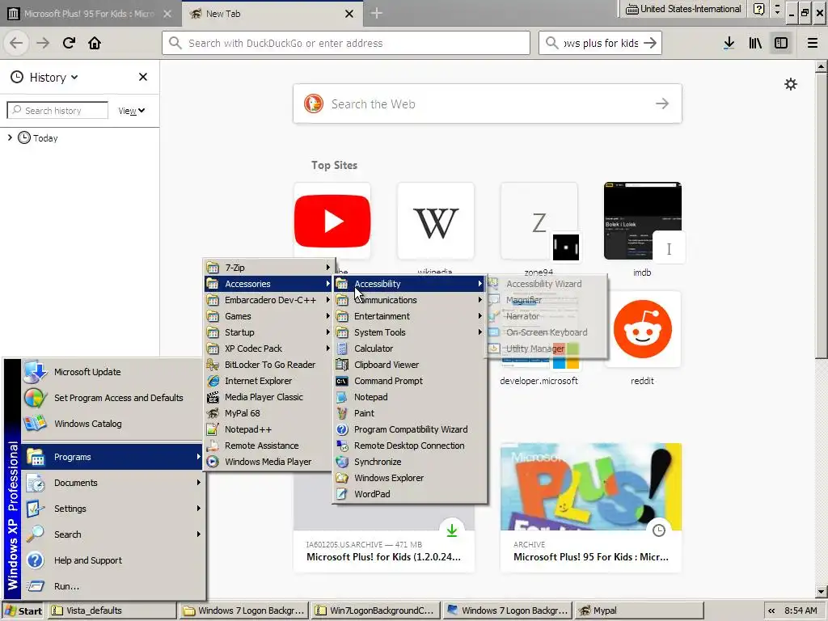Reload page with the refresh icon
Viewport: 828px width, 621px height.
(69, 43)
